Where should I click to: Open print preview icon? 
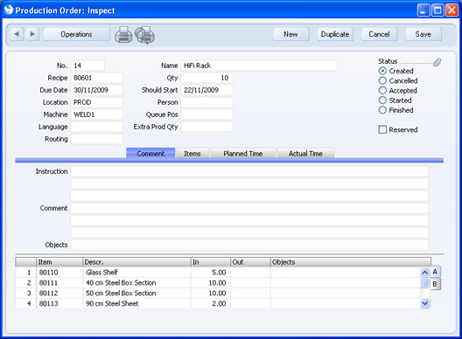(145, 35)
